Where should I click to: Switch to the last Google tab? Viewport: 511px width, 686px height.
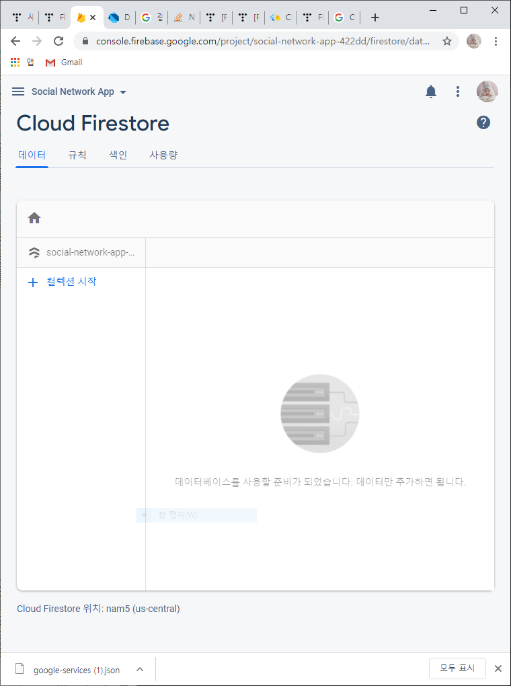tap(345, 17)
